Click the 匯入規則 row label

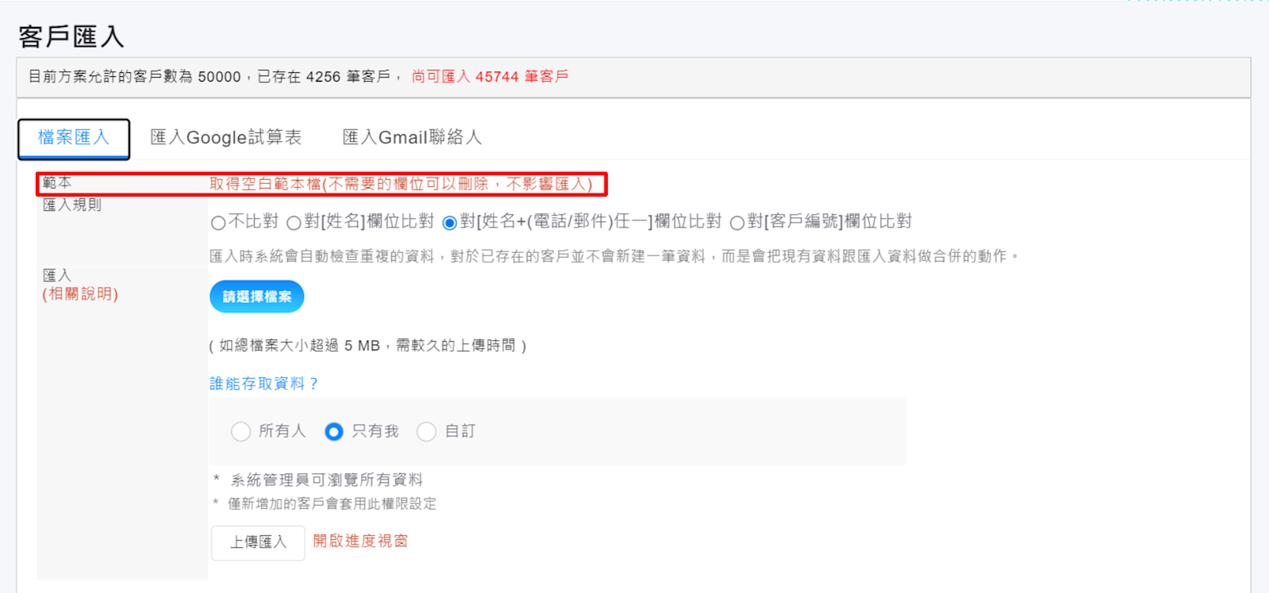pyautogui.click(x=72, y=205)
